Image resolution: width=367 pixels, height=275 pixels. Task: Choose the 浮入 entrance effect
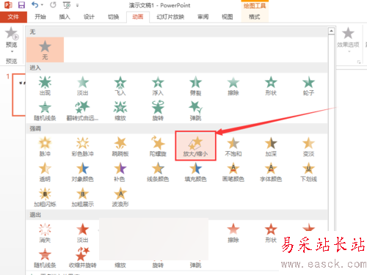coord(158,86)
